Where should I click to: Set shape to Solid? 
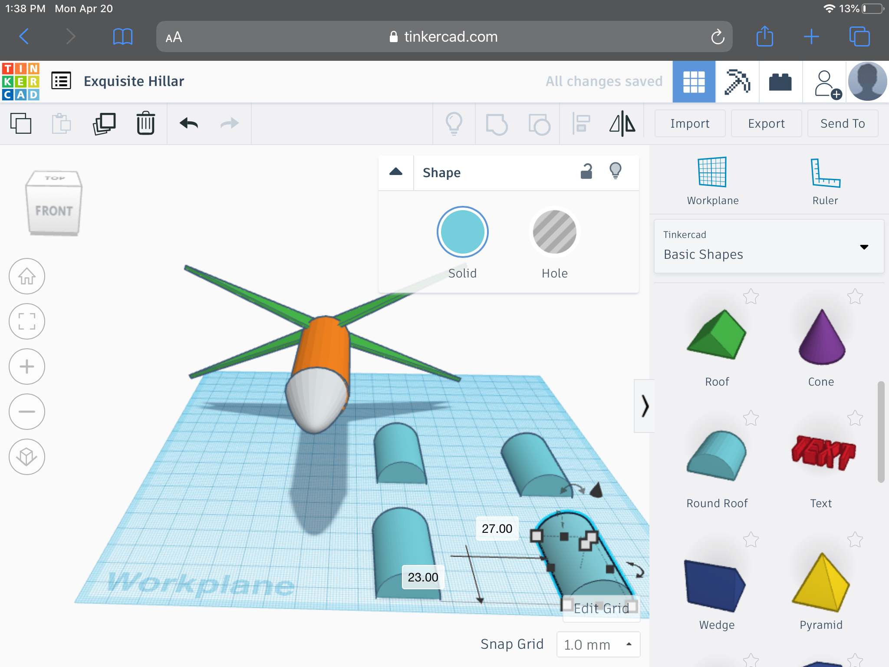point(462,231)
